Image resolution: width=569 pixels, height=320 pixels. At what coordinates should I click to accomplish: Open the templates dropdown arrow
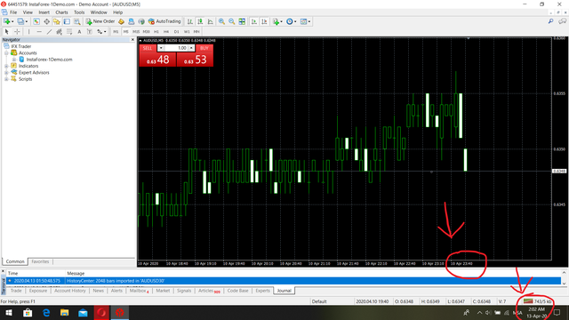[x=309, y=21]
